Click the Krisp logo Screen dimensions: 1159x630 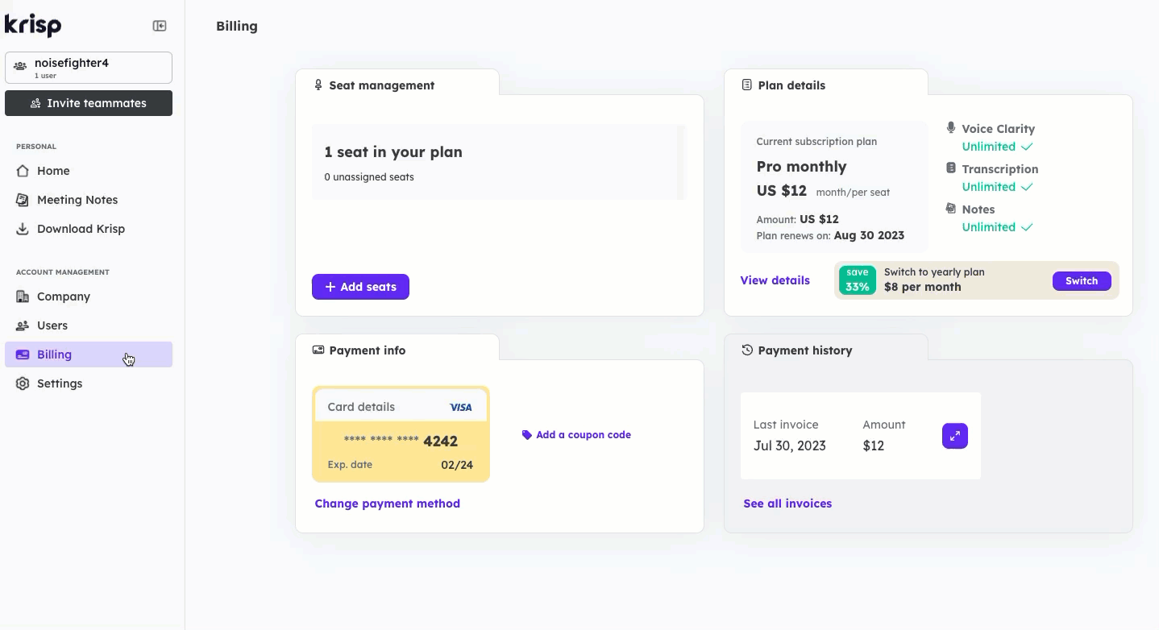coord(33,25)
